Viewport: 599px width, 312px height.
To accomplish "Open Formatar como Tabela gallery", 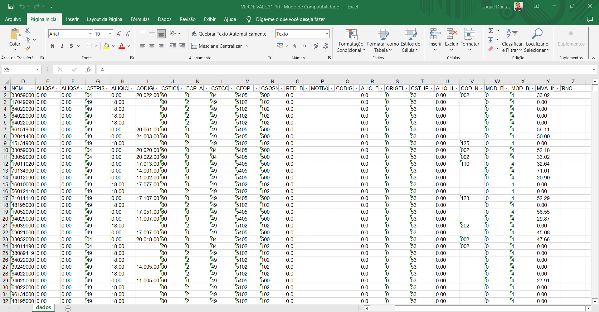I will click(383, 41).
